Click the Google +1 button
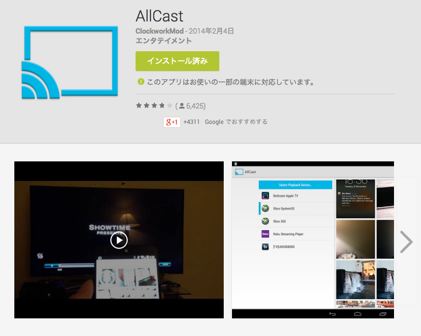The height and width of the screenshot is (336, 421). 172,122
